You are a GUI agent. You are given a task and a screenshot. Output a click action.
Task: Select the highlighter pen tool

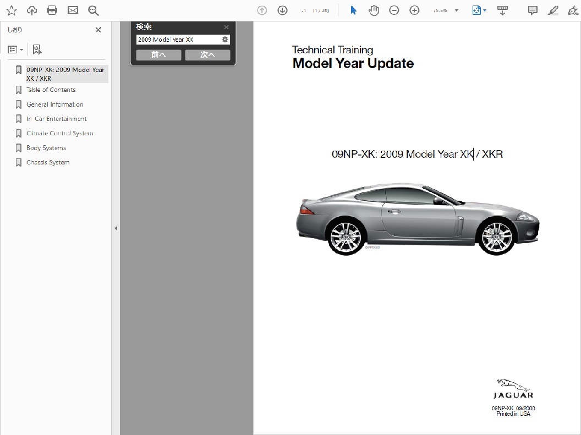tap(553, 10)
